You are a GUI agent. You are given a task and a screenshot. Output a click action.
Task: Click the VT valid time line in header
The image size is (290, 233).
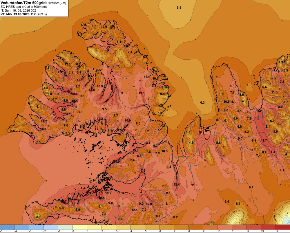click(24, 14)
